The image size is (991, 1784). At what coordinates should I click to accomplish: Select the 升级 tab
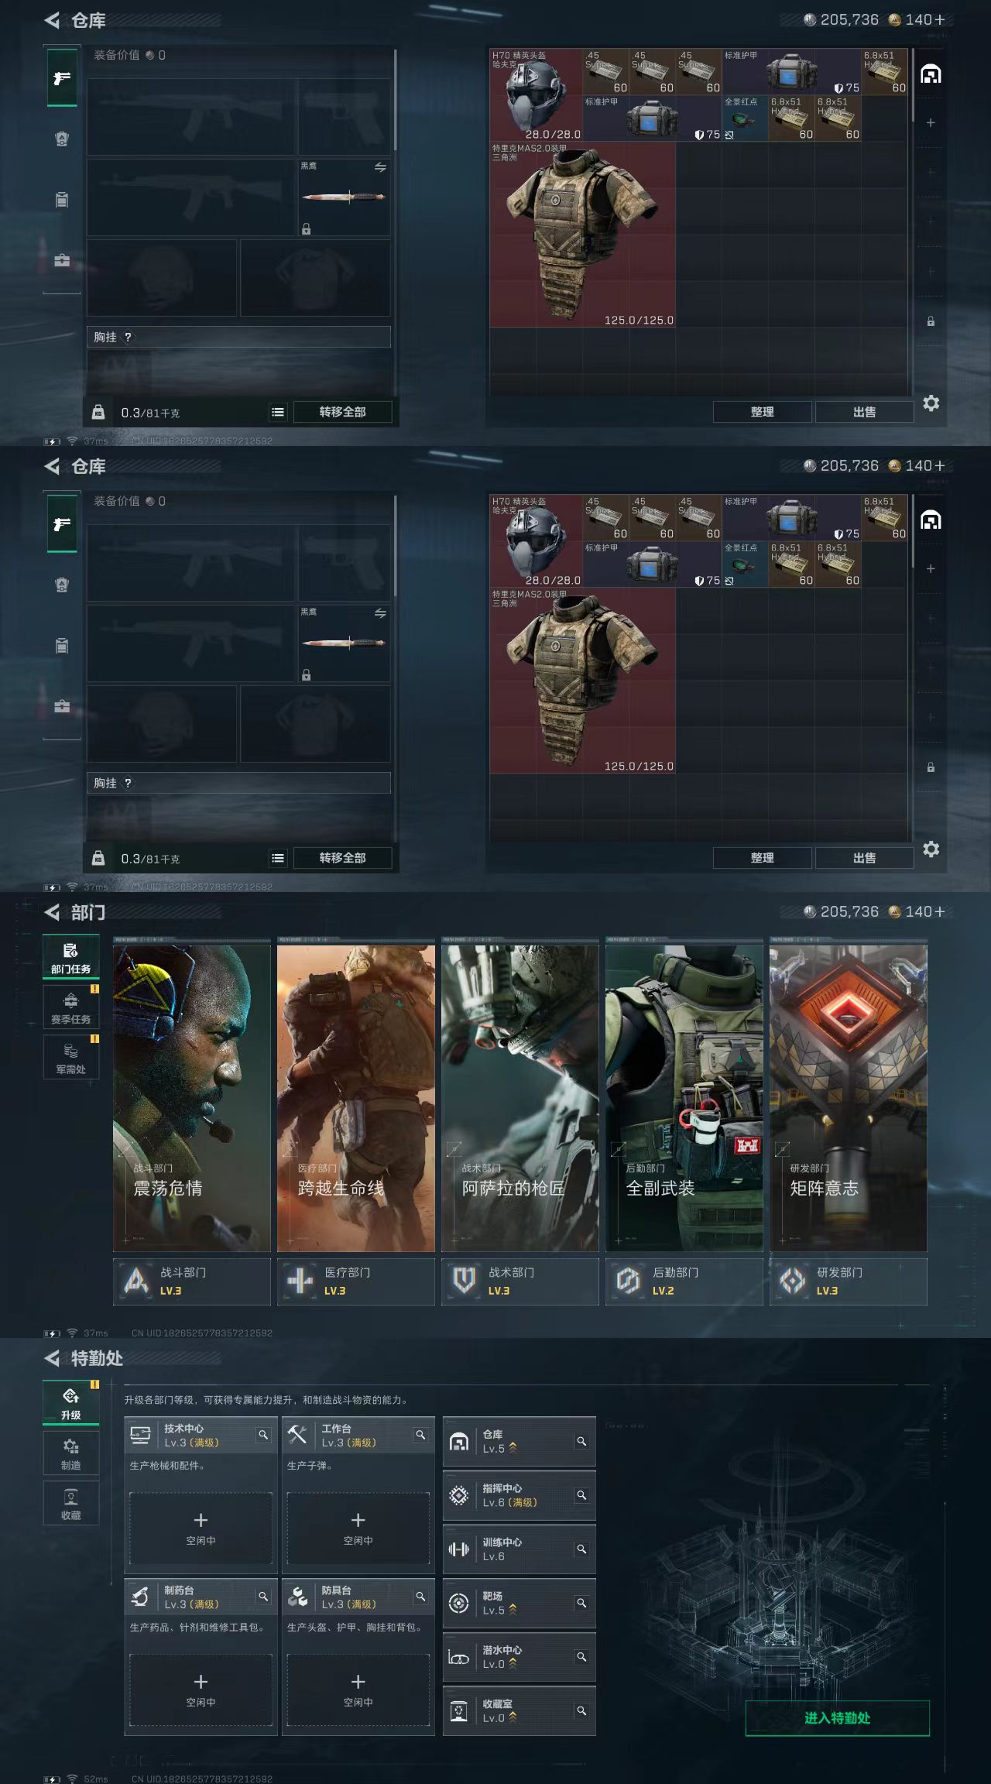tap(70, 1403)
